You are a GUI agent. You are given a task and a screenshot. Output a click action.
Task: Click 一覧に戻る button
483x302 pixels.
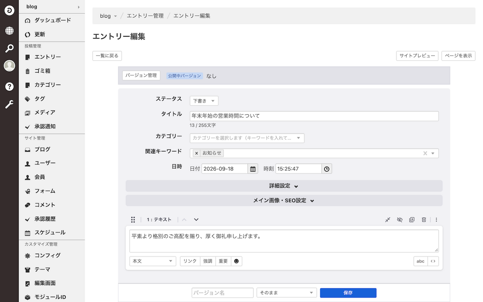tap(107, 56)
